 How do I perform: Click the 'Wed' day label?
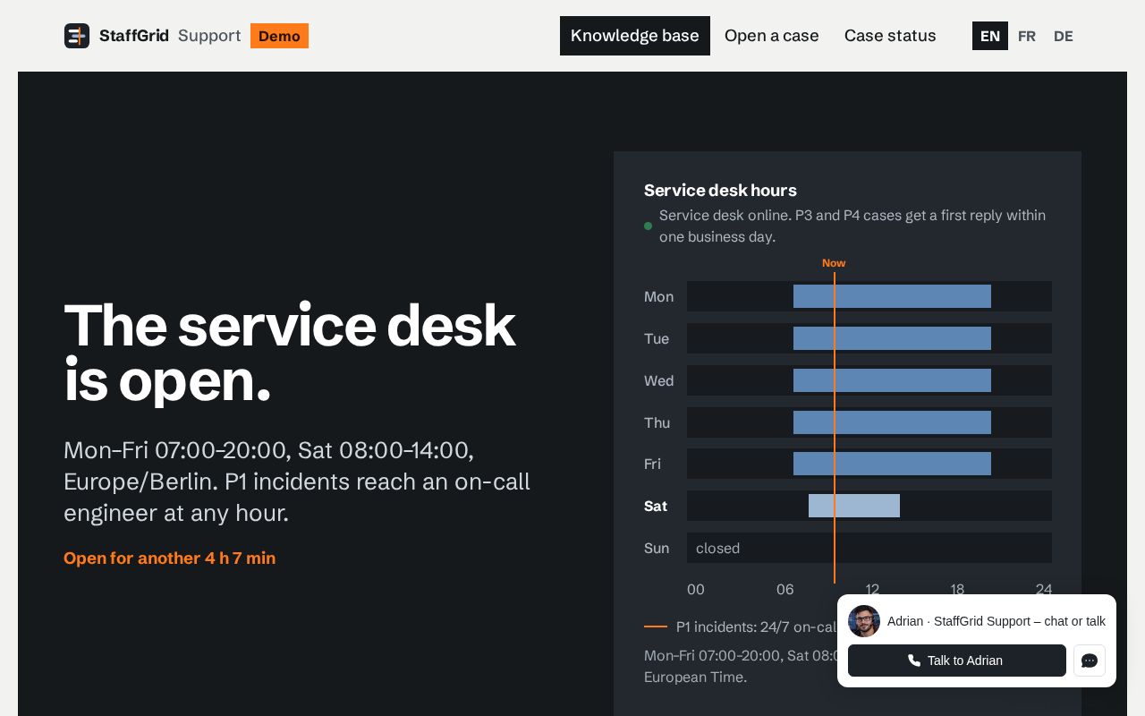659,380
